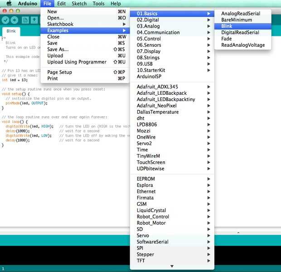The image size is (281, 272).
Task: Expand the EEPROM library examples
Action: click(x=172, y=179)
